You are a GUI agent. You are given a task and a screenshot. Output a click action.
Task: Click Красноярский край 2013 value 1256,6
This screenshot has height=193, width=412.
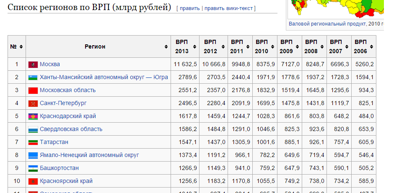point(187,181)
